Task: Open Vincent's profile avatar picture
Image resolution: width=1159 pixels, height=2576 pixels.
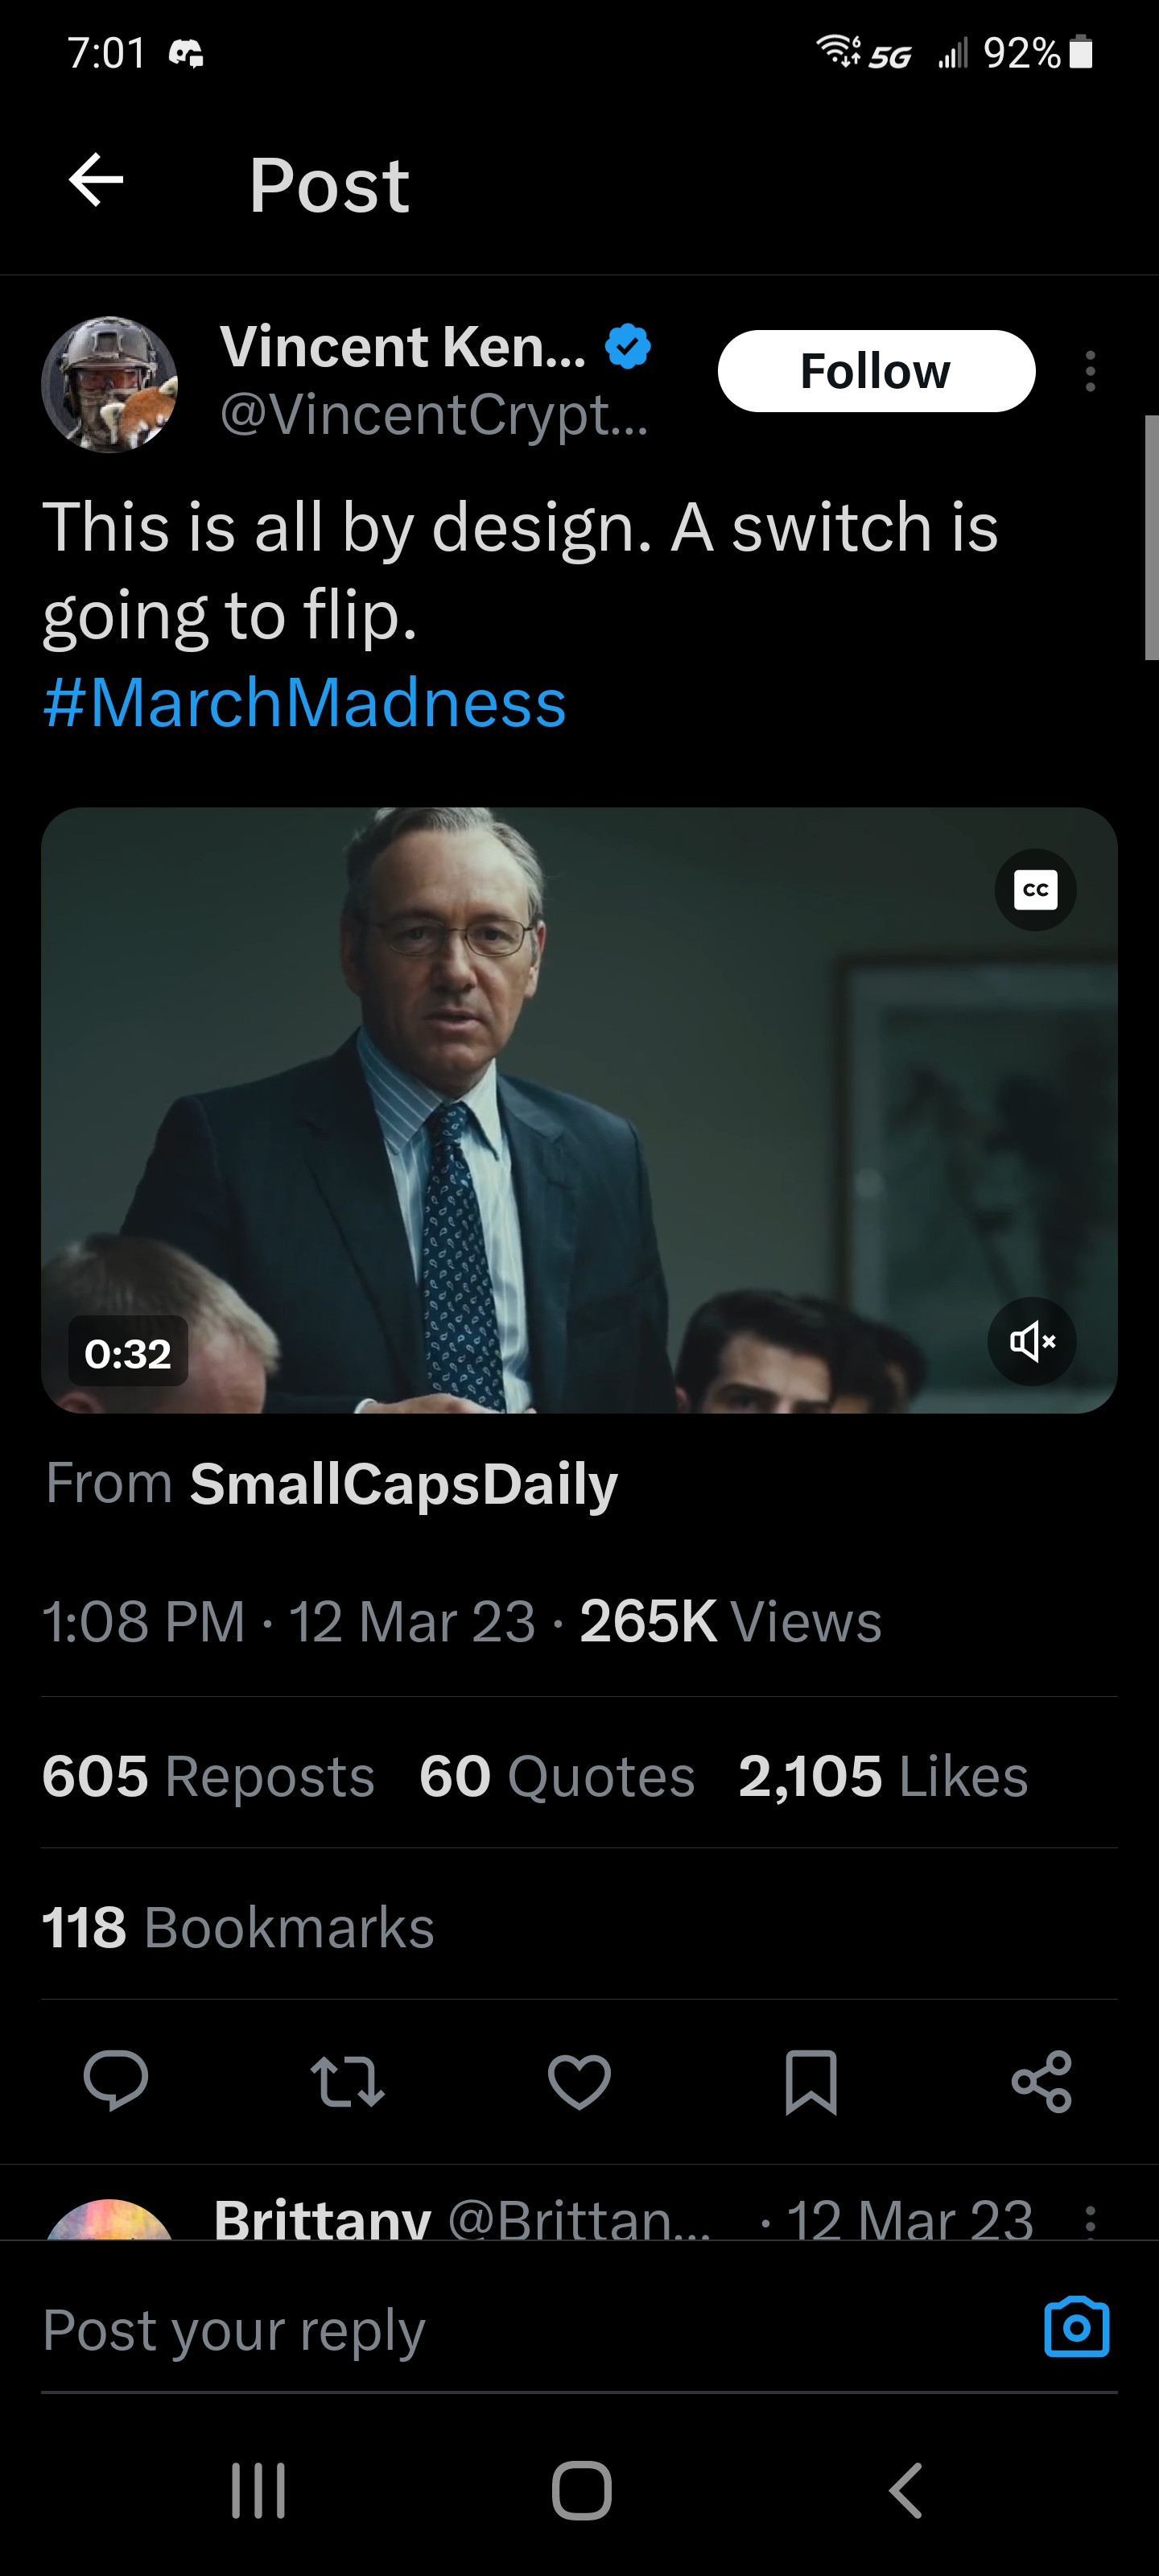Action: point(110,385)
